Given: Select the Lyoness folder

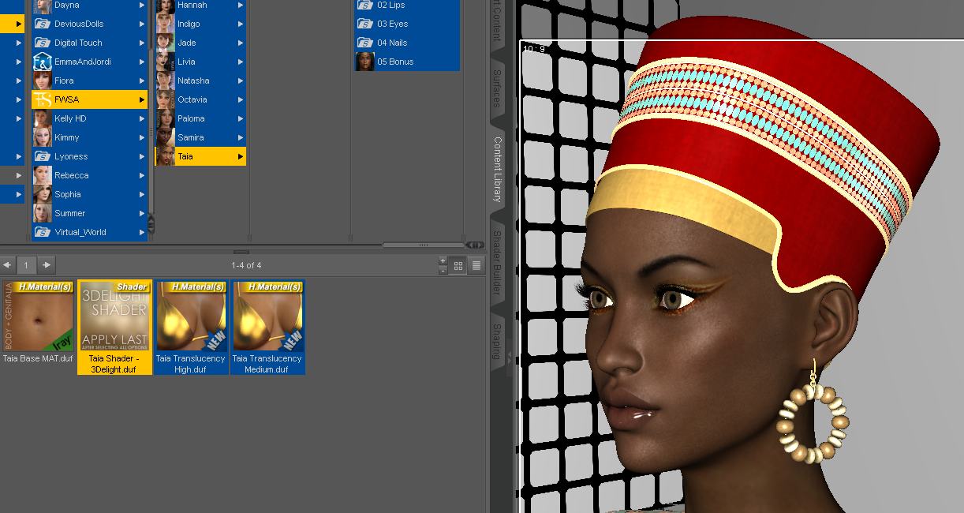Looking at the screenshot, I should click(89, 156).
